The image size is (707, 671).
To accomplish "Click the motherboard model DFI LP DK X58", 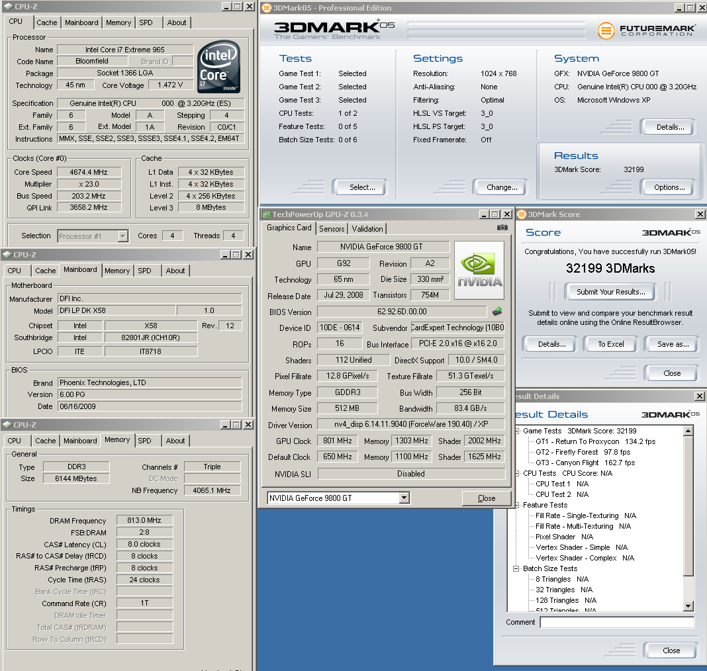I will [117, 310].
